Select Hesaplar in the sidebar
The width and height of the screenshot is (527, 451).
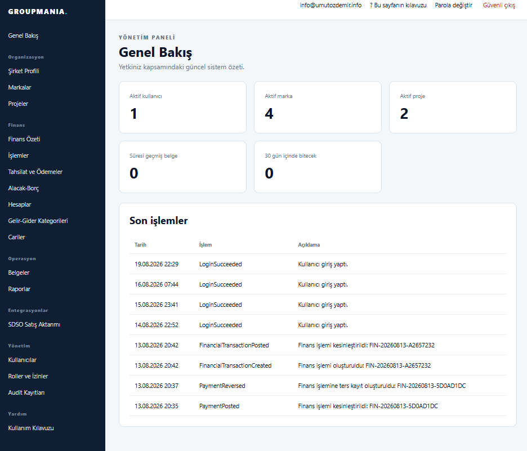pyautogui.click(x=20, y=204)
